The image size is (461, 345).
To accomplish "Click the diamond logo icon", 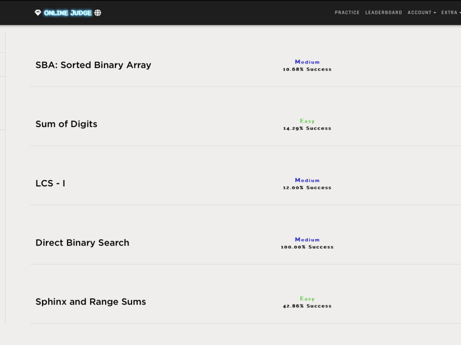I will [x=38, y=12].
